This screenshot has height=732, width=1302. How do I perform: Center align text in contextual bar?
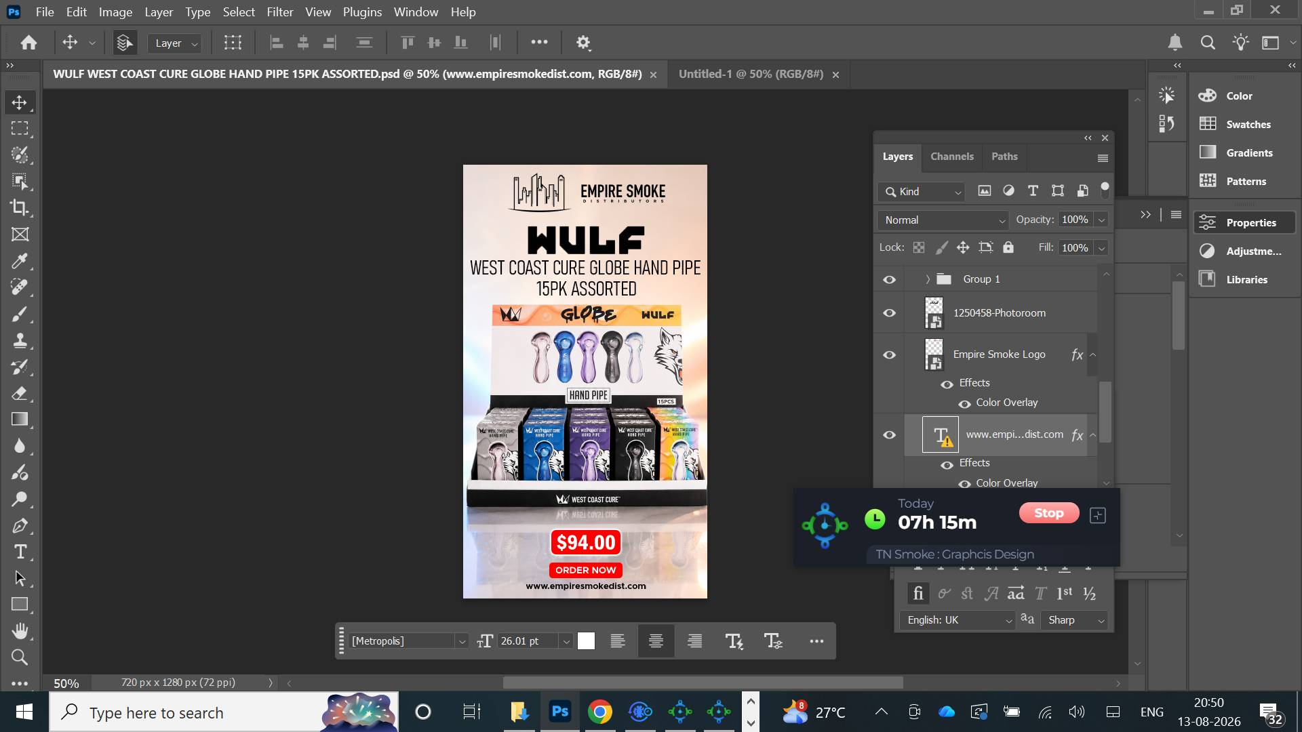click(656, 641)
